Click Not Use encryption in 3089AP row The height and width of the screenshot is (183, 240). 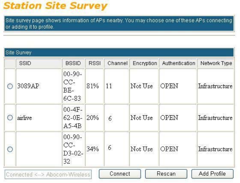click(142, 86)
